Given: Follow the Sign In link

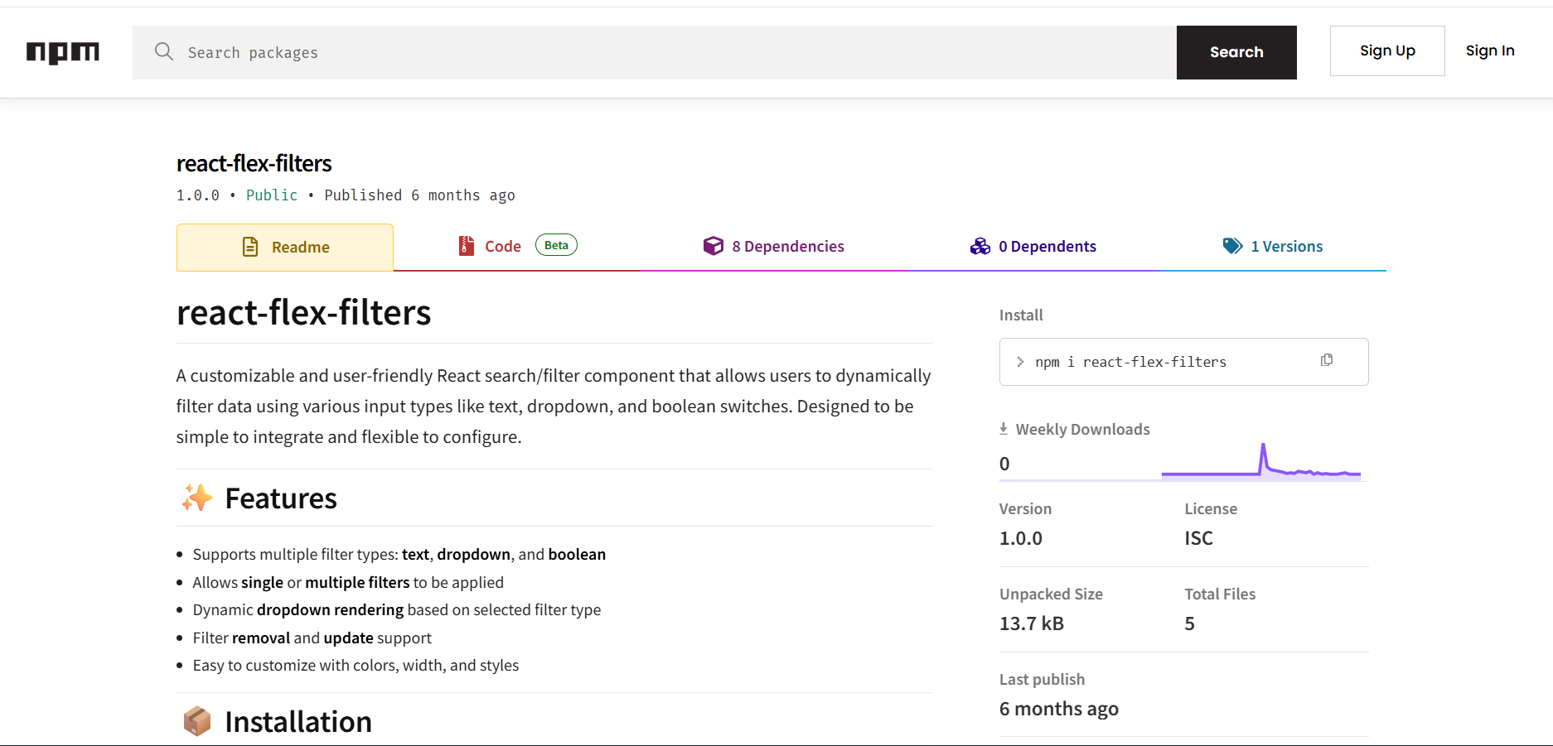Looking at the screenshot, I should 1489,51.
